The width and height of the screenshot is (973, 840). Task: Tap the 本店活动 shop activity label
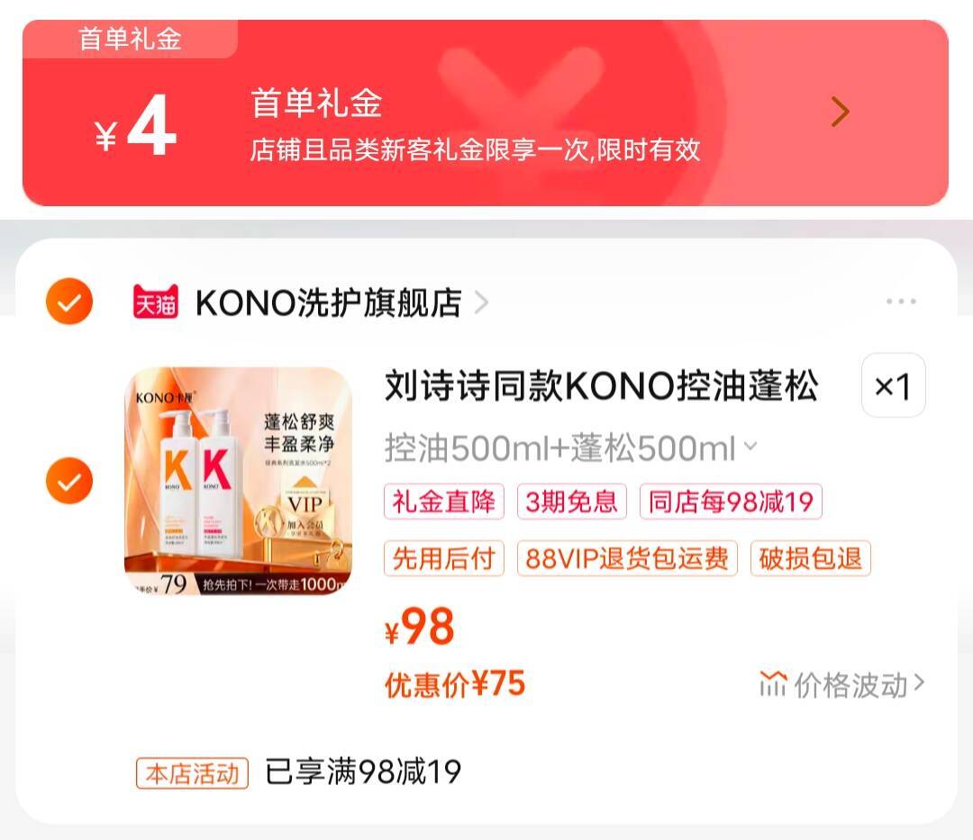(193, 773)
